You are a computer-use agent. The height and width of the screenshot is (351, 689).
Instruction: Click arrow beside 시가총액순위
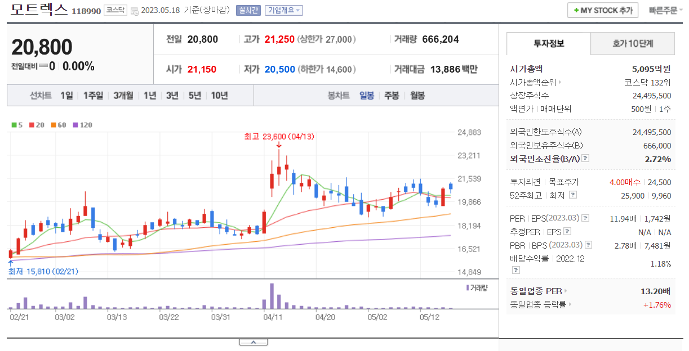560,82
